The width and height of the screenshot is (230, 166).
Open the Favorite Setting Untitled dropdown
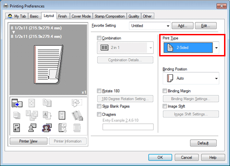150,26
